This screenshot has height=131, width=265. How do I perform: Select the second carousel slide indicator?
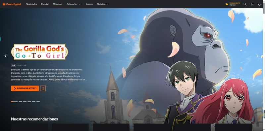(x=21, y=102)
